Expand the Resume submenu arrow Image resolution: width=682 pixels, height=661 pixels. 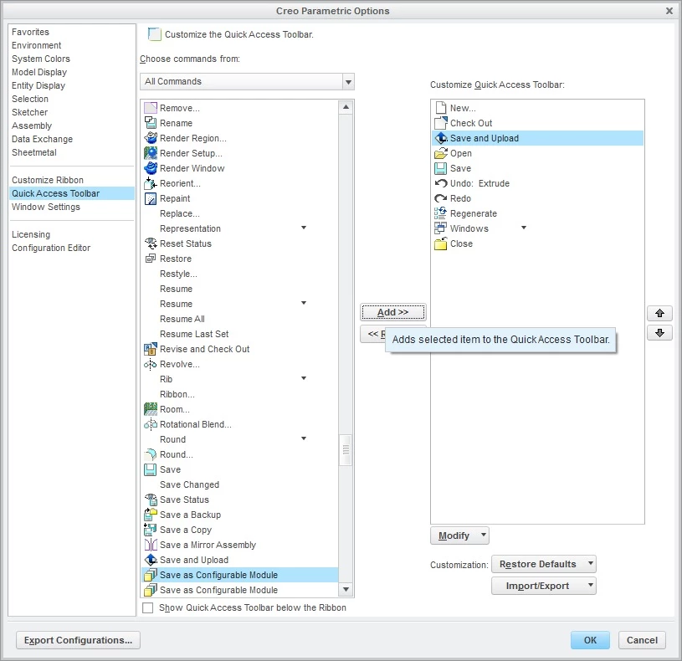(304, 303)
